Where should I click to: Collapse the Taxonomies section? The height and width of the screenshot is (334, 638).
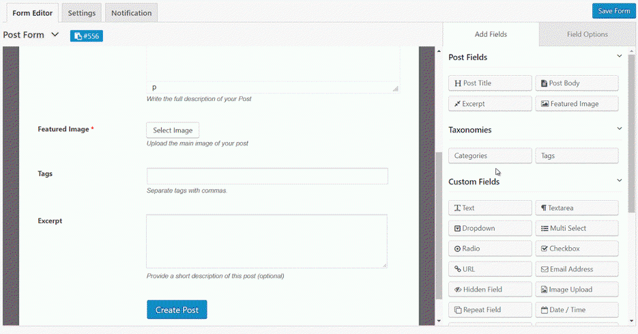pos(619,129)
